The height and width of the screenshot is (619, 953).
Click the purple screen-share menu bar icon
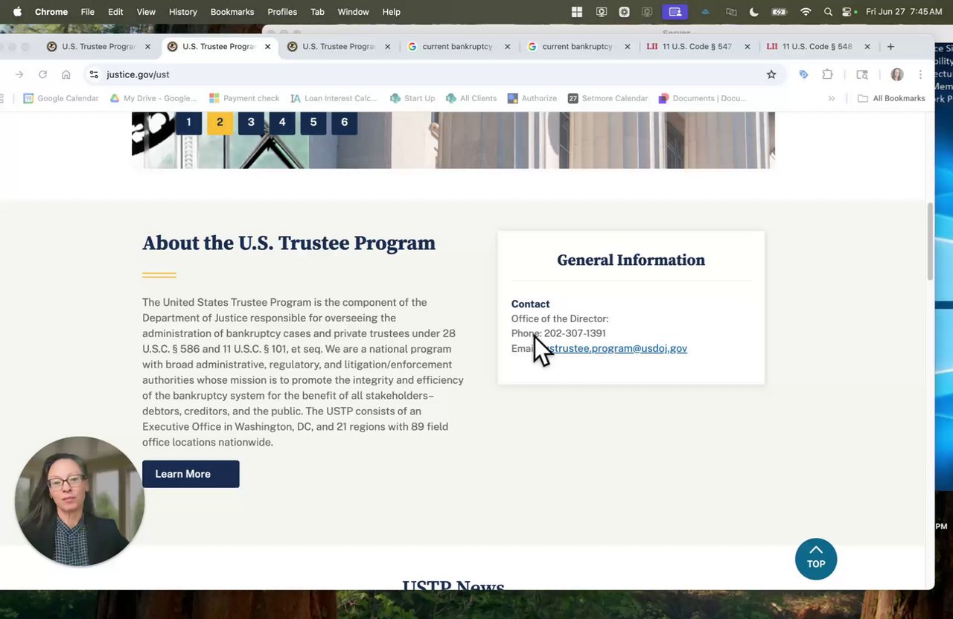click(x=675, y=12)
